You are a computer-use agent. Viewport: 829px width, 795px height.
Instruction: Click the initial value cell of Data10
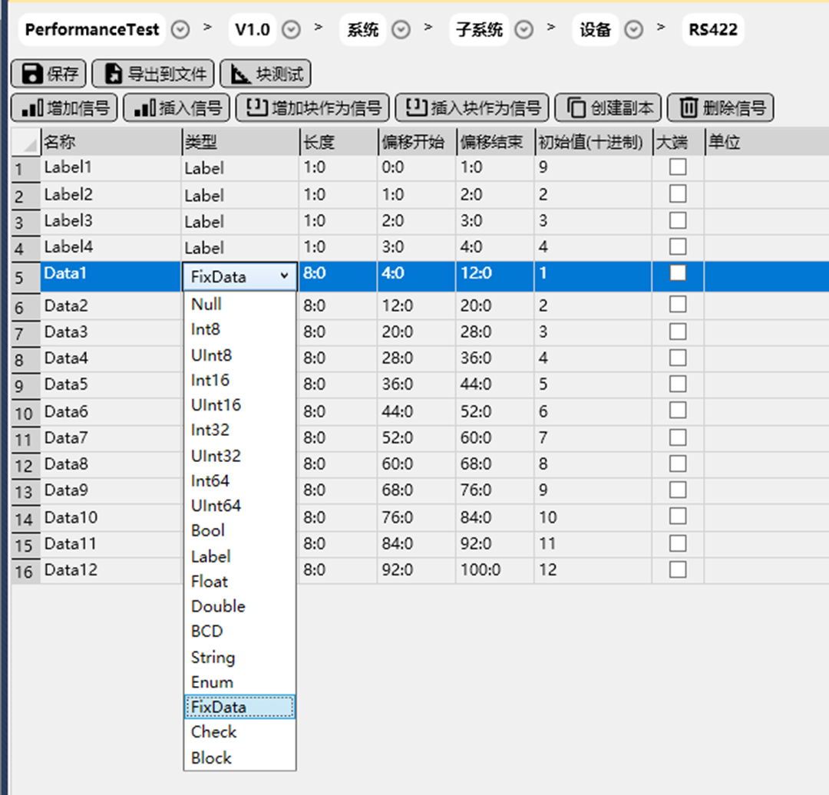click(591, 517)
